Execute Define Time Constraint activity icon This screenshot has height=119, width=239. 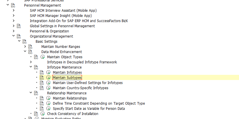tap(49, 104)
